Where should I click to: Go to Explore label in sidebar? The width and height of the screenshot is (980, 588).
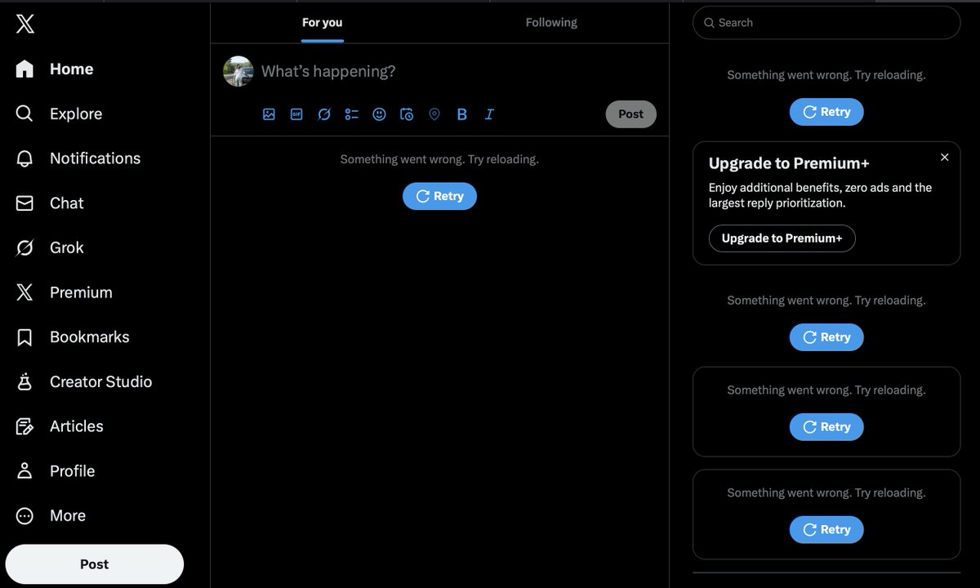point(76,114)
